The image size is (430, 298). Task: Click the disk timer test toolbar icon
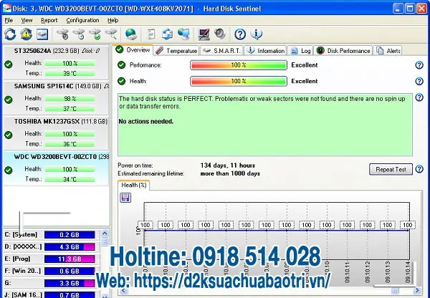pos(79,34)
